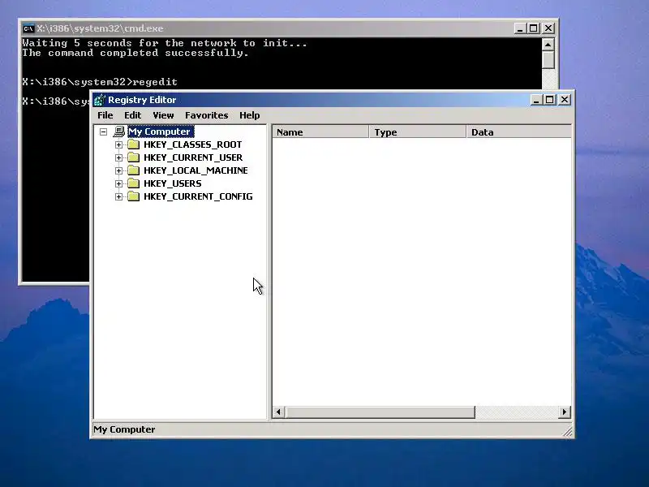
Task: Open the Help menu in Registry Editor
Action: (x=250, y=115)
